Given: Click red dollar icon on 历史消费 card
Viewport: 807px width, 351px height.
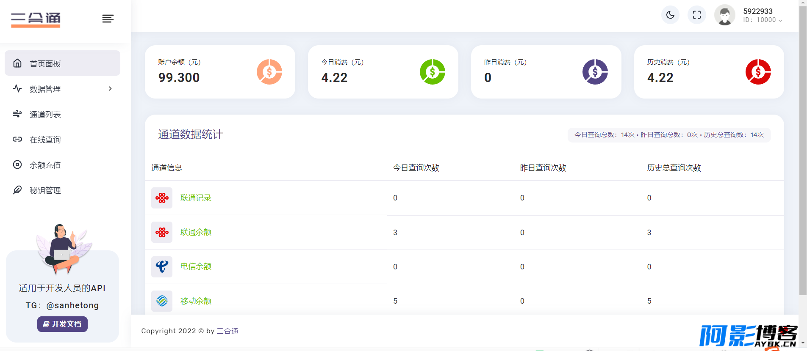Looking at the screenshot, I should tap(758, 72).
